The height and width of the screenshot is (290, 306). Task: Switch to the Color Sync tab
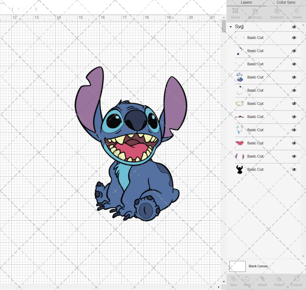[286, 2]
